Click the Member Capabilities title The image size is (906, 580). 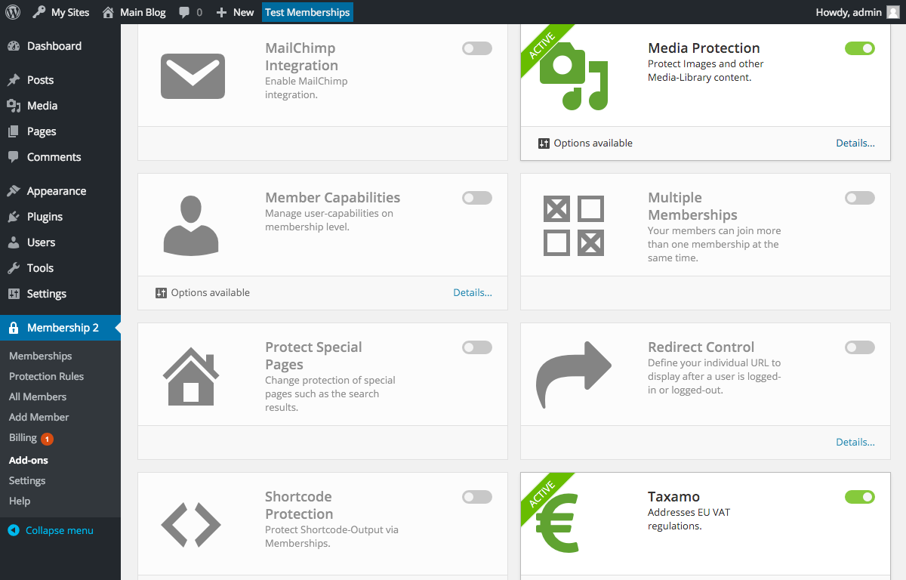(x=333, y=198)
